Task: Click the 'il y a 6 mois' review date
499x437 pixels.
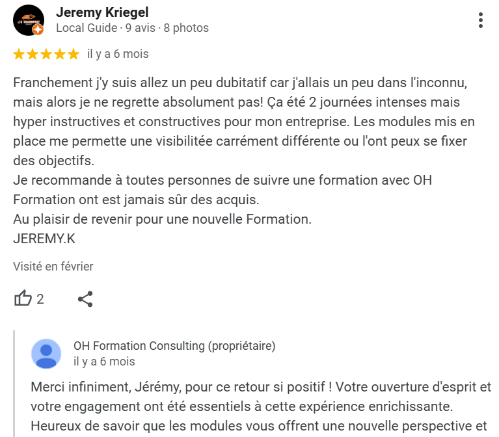Action: [118, 54]
